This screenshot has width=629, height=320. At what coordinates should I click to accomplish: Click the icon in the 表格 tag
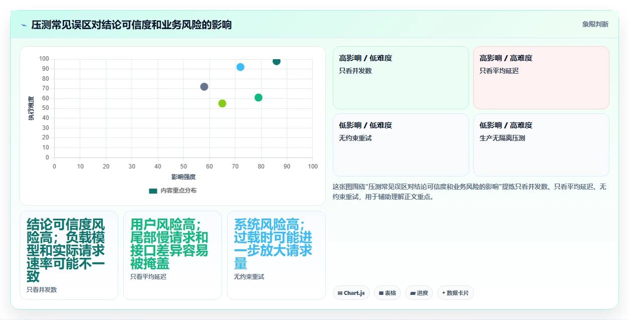click(381, 293)
